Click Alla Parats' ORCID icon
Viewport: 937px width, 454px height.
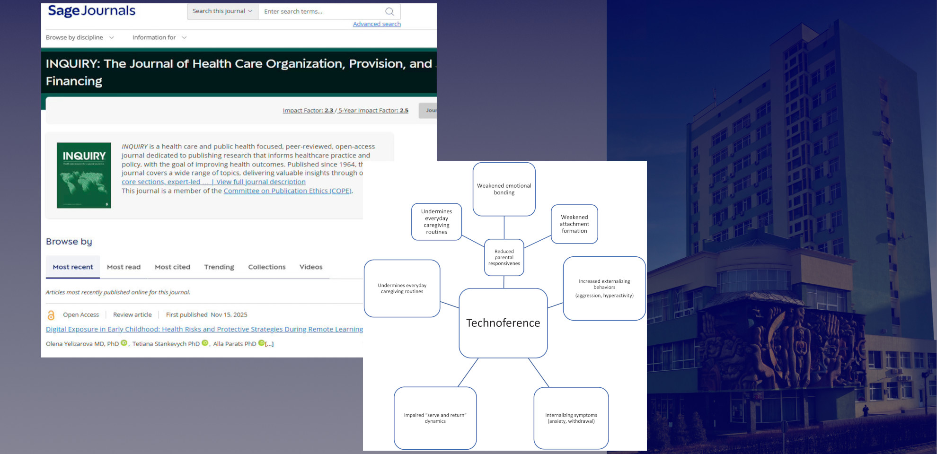tap(261, 343)
